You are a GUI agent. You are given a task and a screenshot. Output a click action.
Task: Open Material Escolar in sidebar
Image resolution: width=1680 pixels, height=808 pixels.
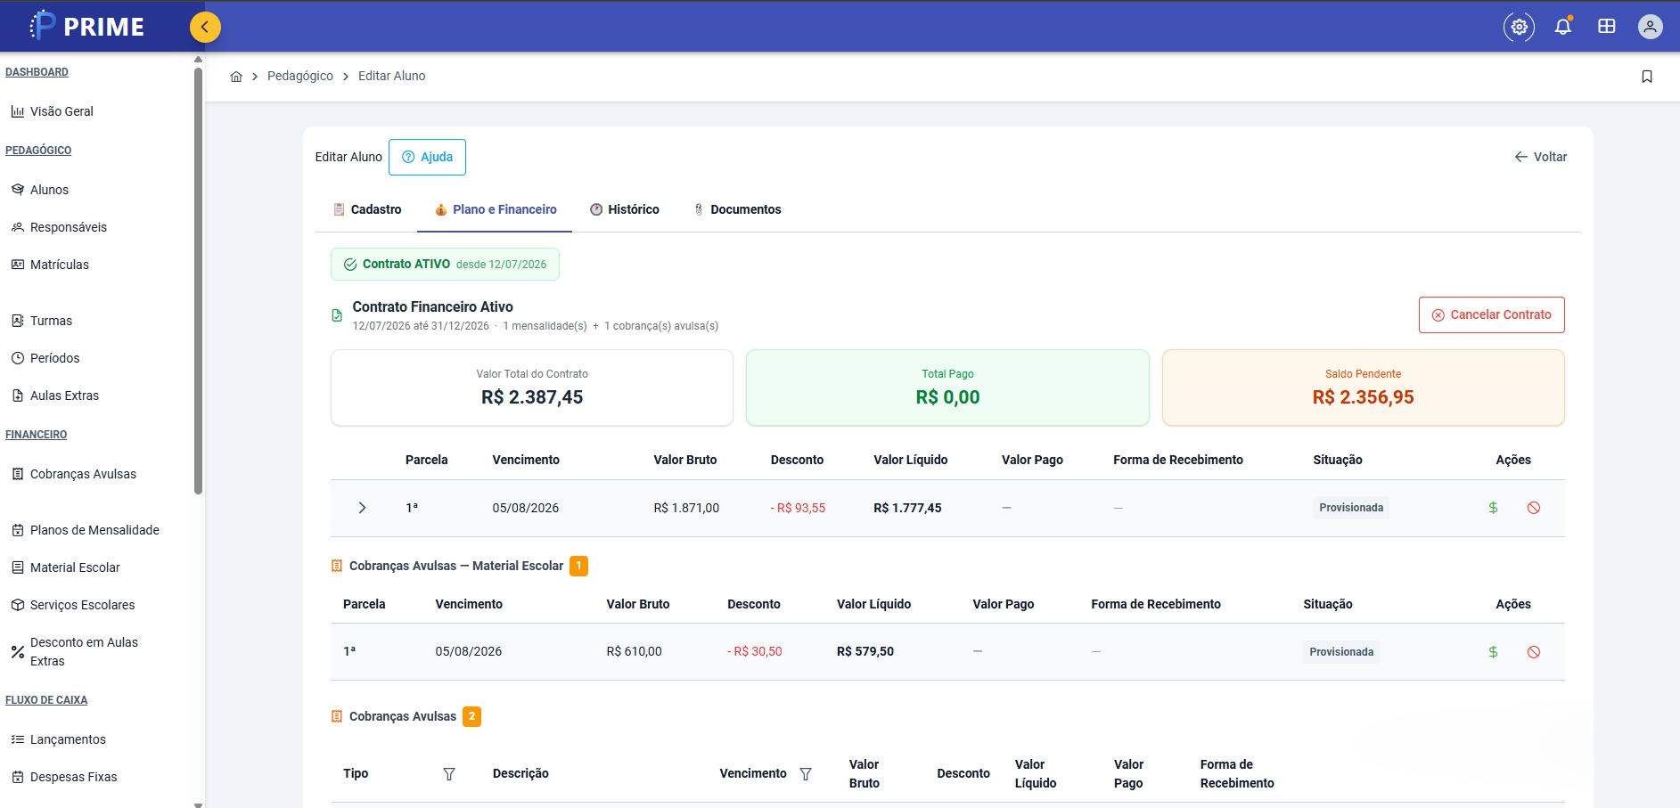tap(75, 567)
